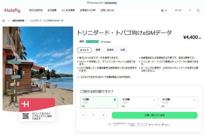Click the white H logo on red card
This screenshot has width=205, height=135.
click(x=25, y=104)
